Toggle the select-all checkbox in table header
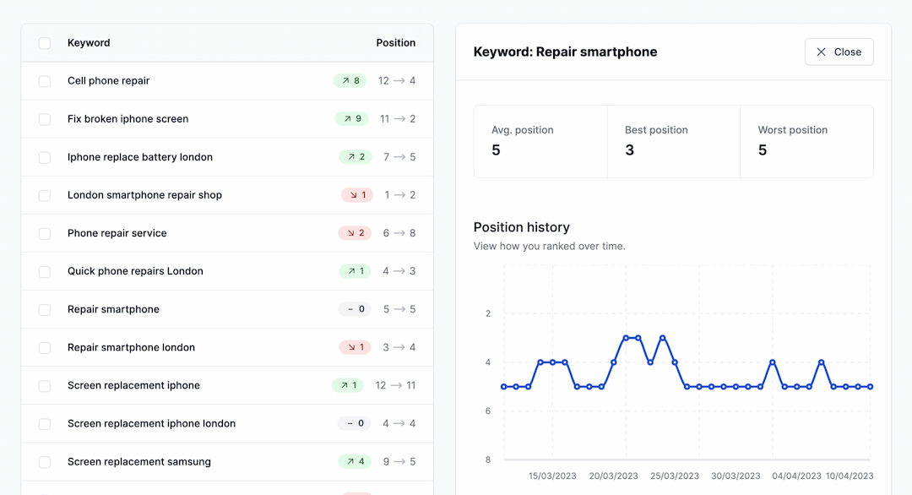This screenshot has width=912, height=495. (45, 43)
